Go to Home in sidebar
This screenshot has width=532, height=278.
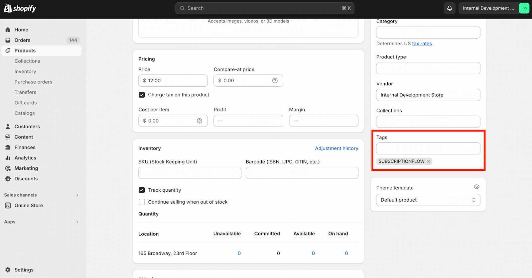coord(21,30)
